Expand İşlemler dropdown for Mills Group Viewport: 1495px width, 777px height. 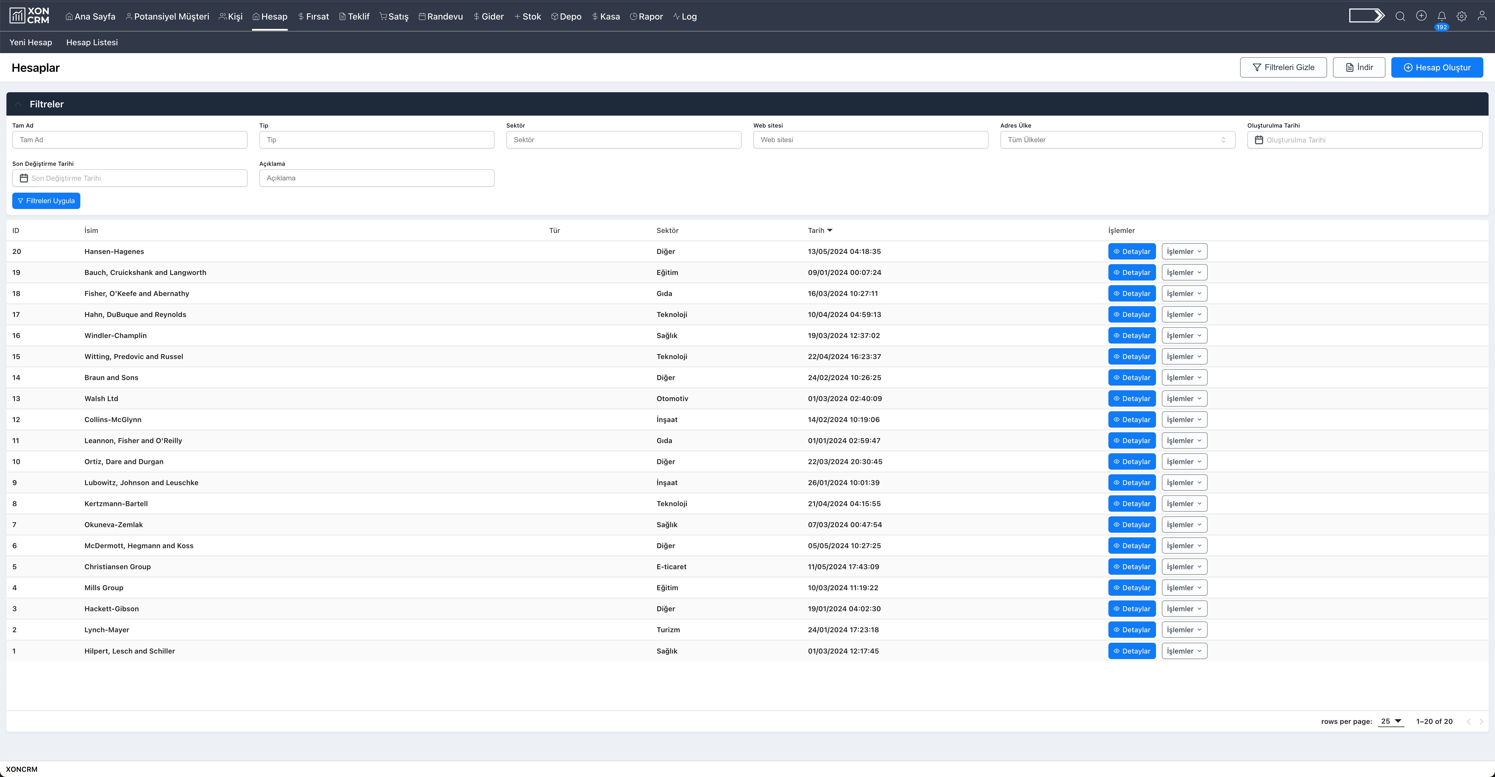pyautogui.click(x=1184, y=588)
